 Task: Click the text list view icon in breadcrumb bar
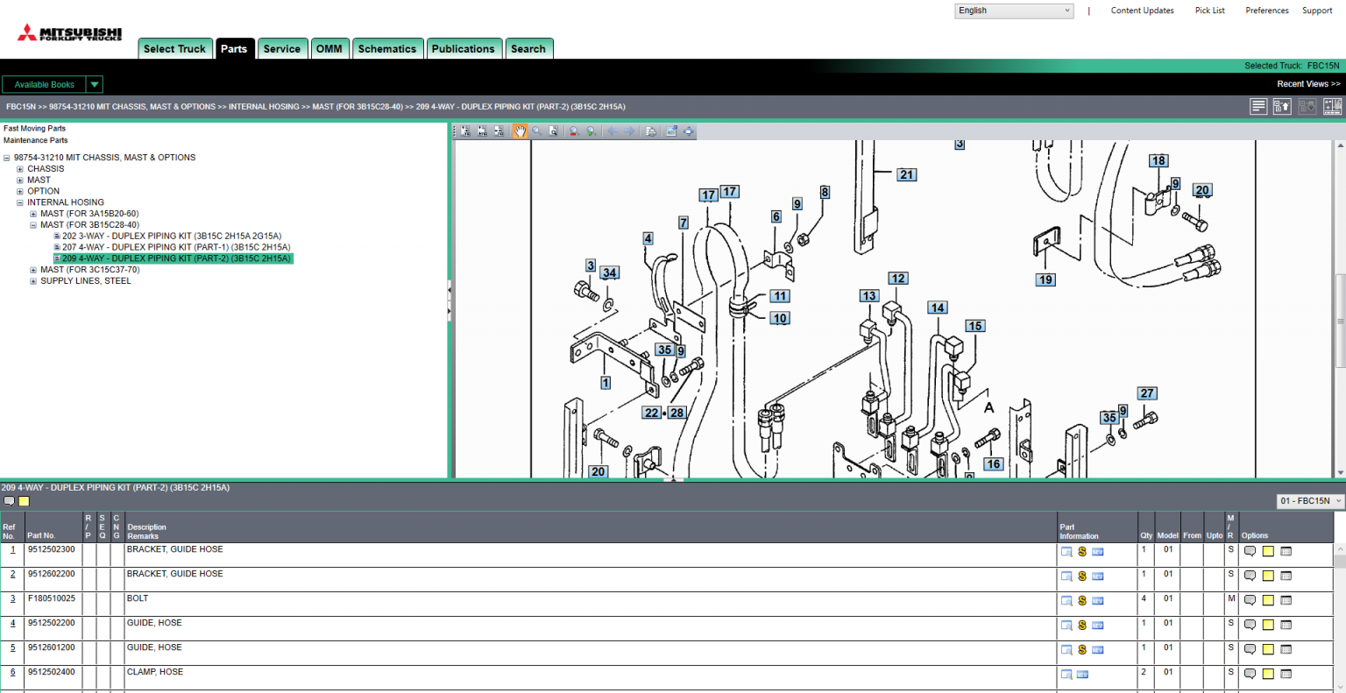[x=1258, y=106]
